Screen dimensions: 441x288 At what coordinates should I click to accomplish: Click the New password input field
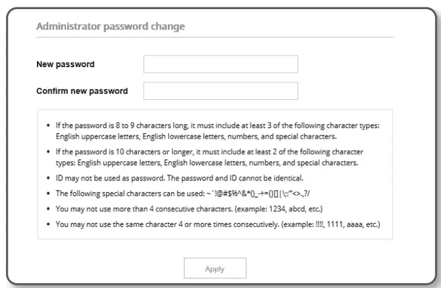coord(220,64)
